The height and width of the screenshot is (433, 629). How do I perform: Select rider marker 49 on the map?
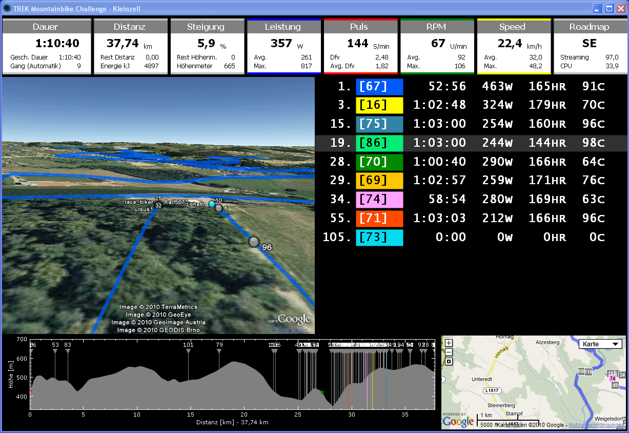[615, 384]
